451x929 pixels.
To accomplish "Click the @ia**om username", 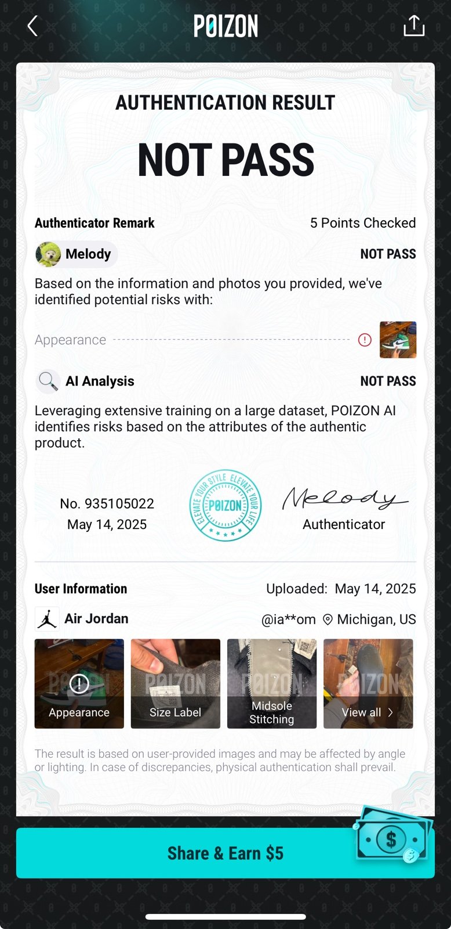I will click(289, 620).
